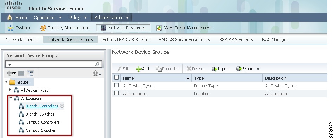Click the Duplicate button
The height and width of the screenshot is (138, 333).
coord(167,69)
